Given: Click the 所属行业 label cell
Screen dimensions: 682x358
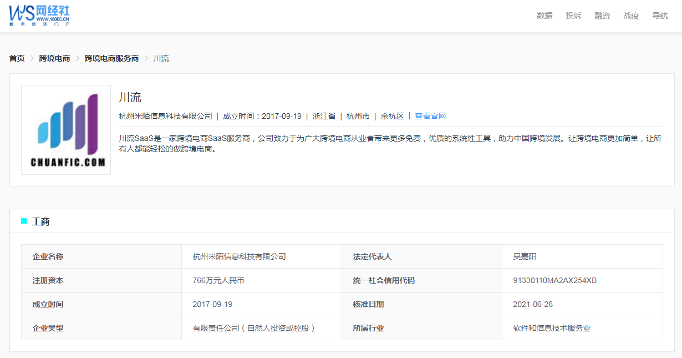Looking at the screenshot, I should click(422, 328).
